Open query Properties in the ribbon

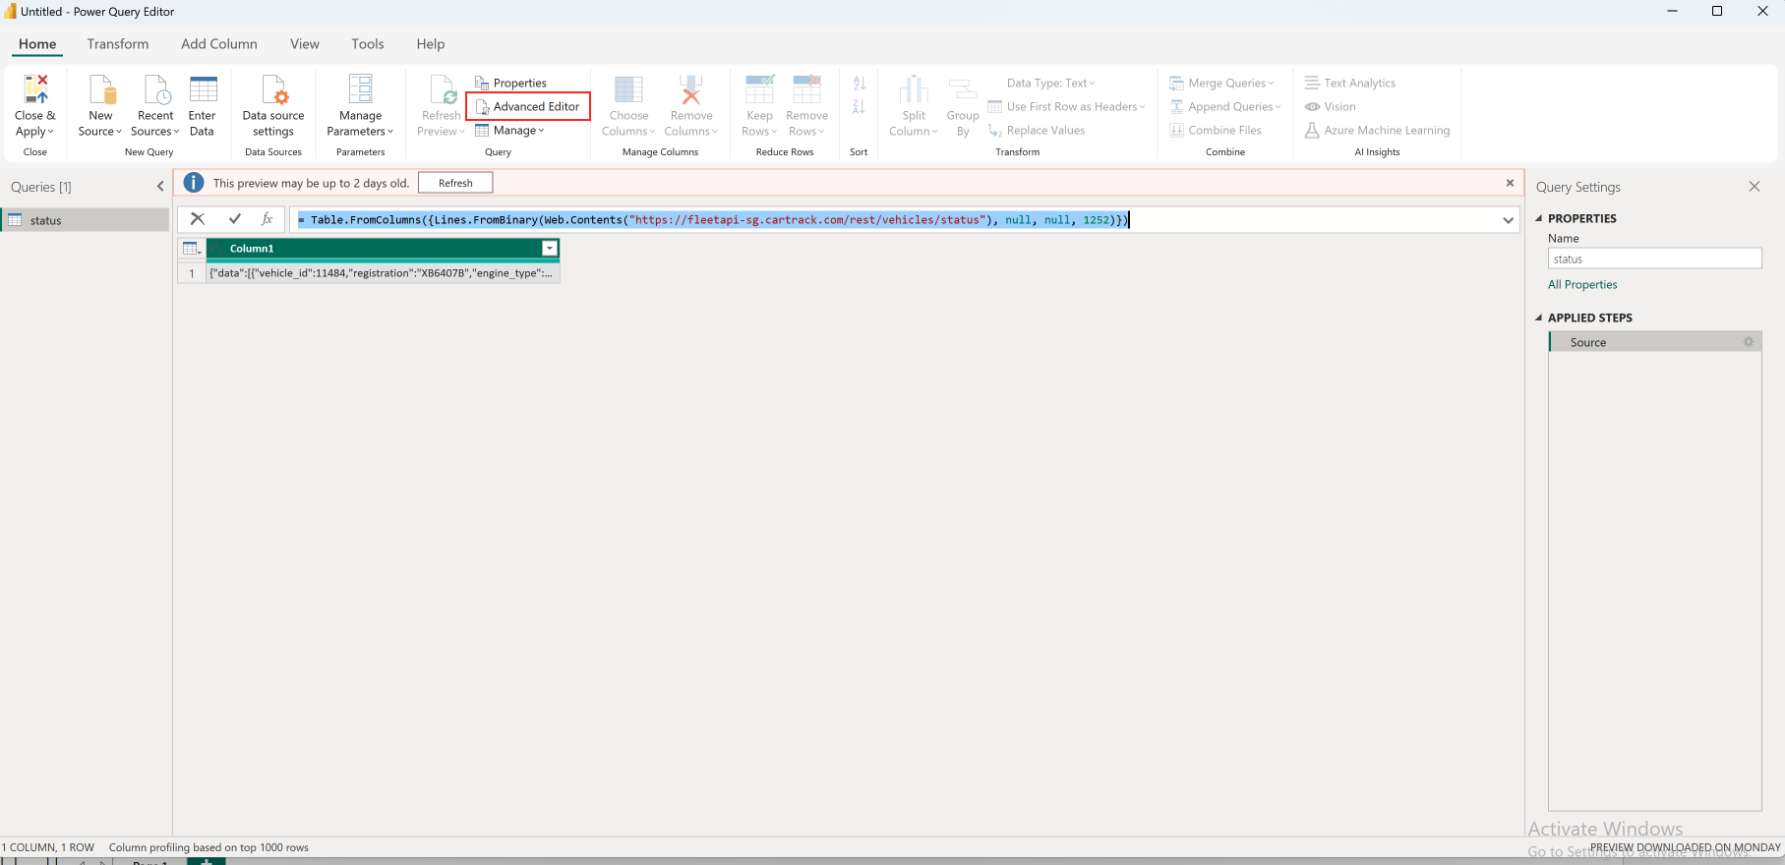click(x=510, y=83)
